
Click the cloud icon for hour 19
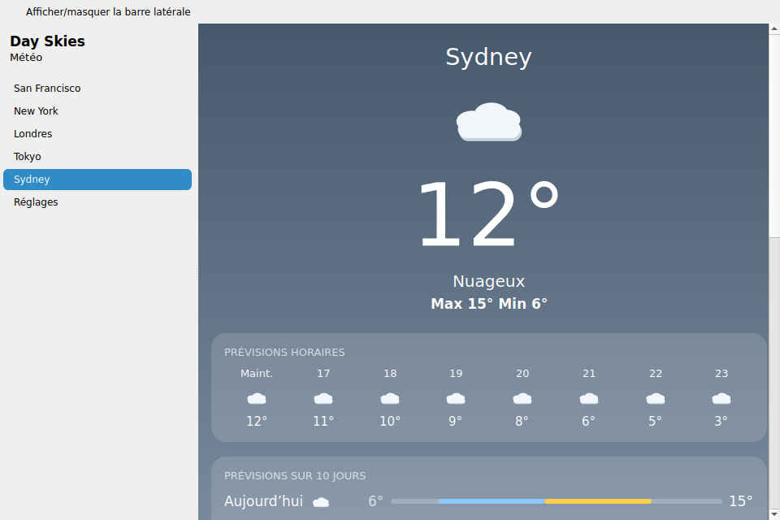point(456,399)
